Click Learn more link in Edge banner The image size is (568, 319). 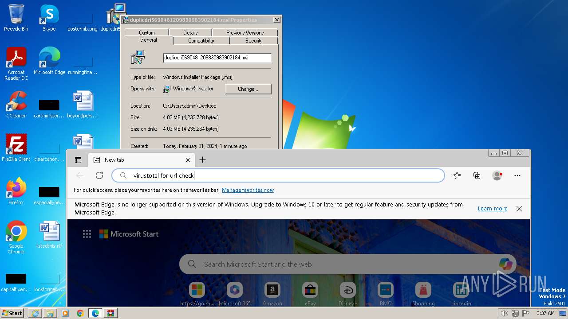(x=493, y=209)
